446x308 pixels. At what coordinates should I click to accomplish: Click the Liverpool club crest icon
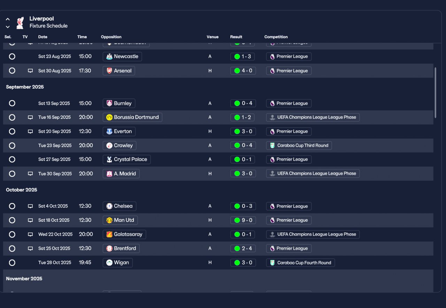pos(20,22)
